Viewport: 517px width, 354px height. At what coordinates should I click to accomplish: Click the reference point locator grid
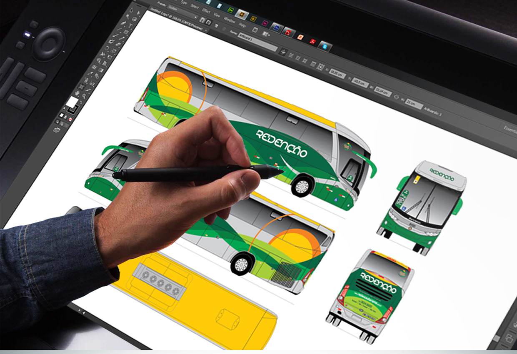coord(320,67)
